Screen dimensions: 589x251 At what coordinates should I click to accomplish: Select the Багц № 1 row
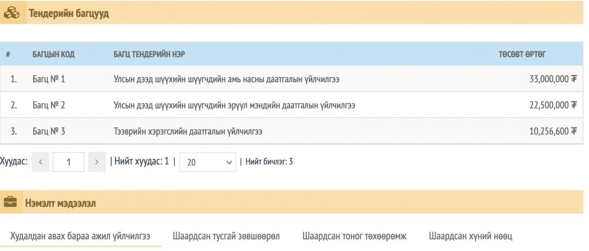pos(49,79)
